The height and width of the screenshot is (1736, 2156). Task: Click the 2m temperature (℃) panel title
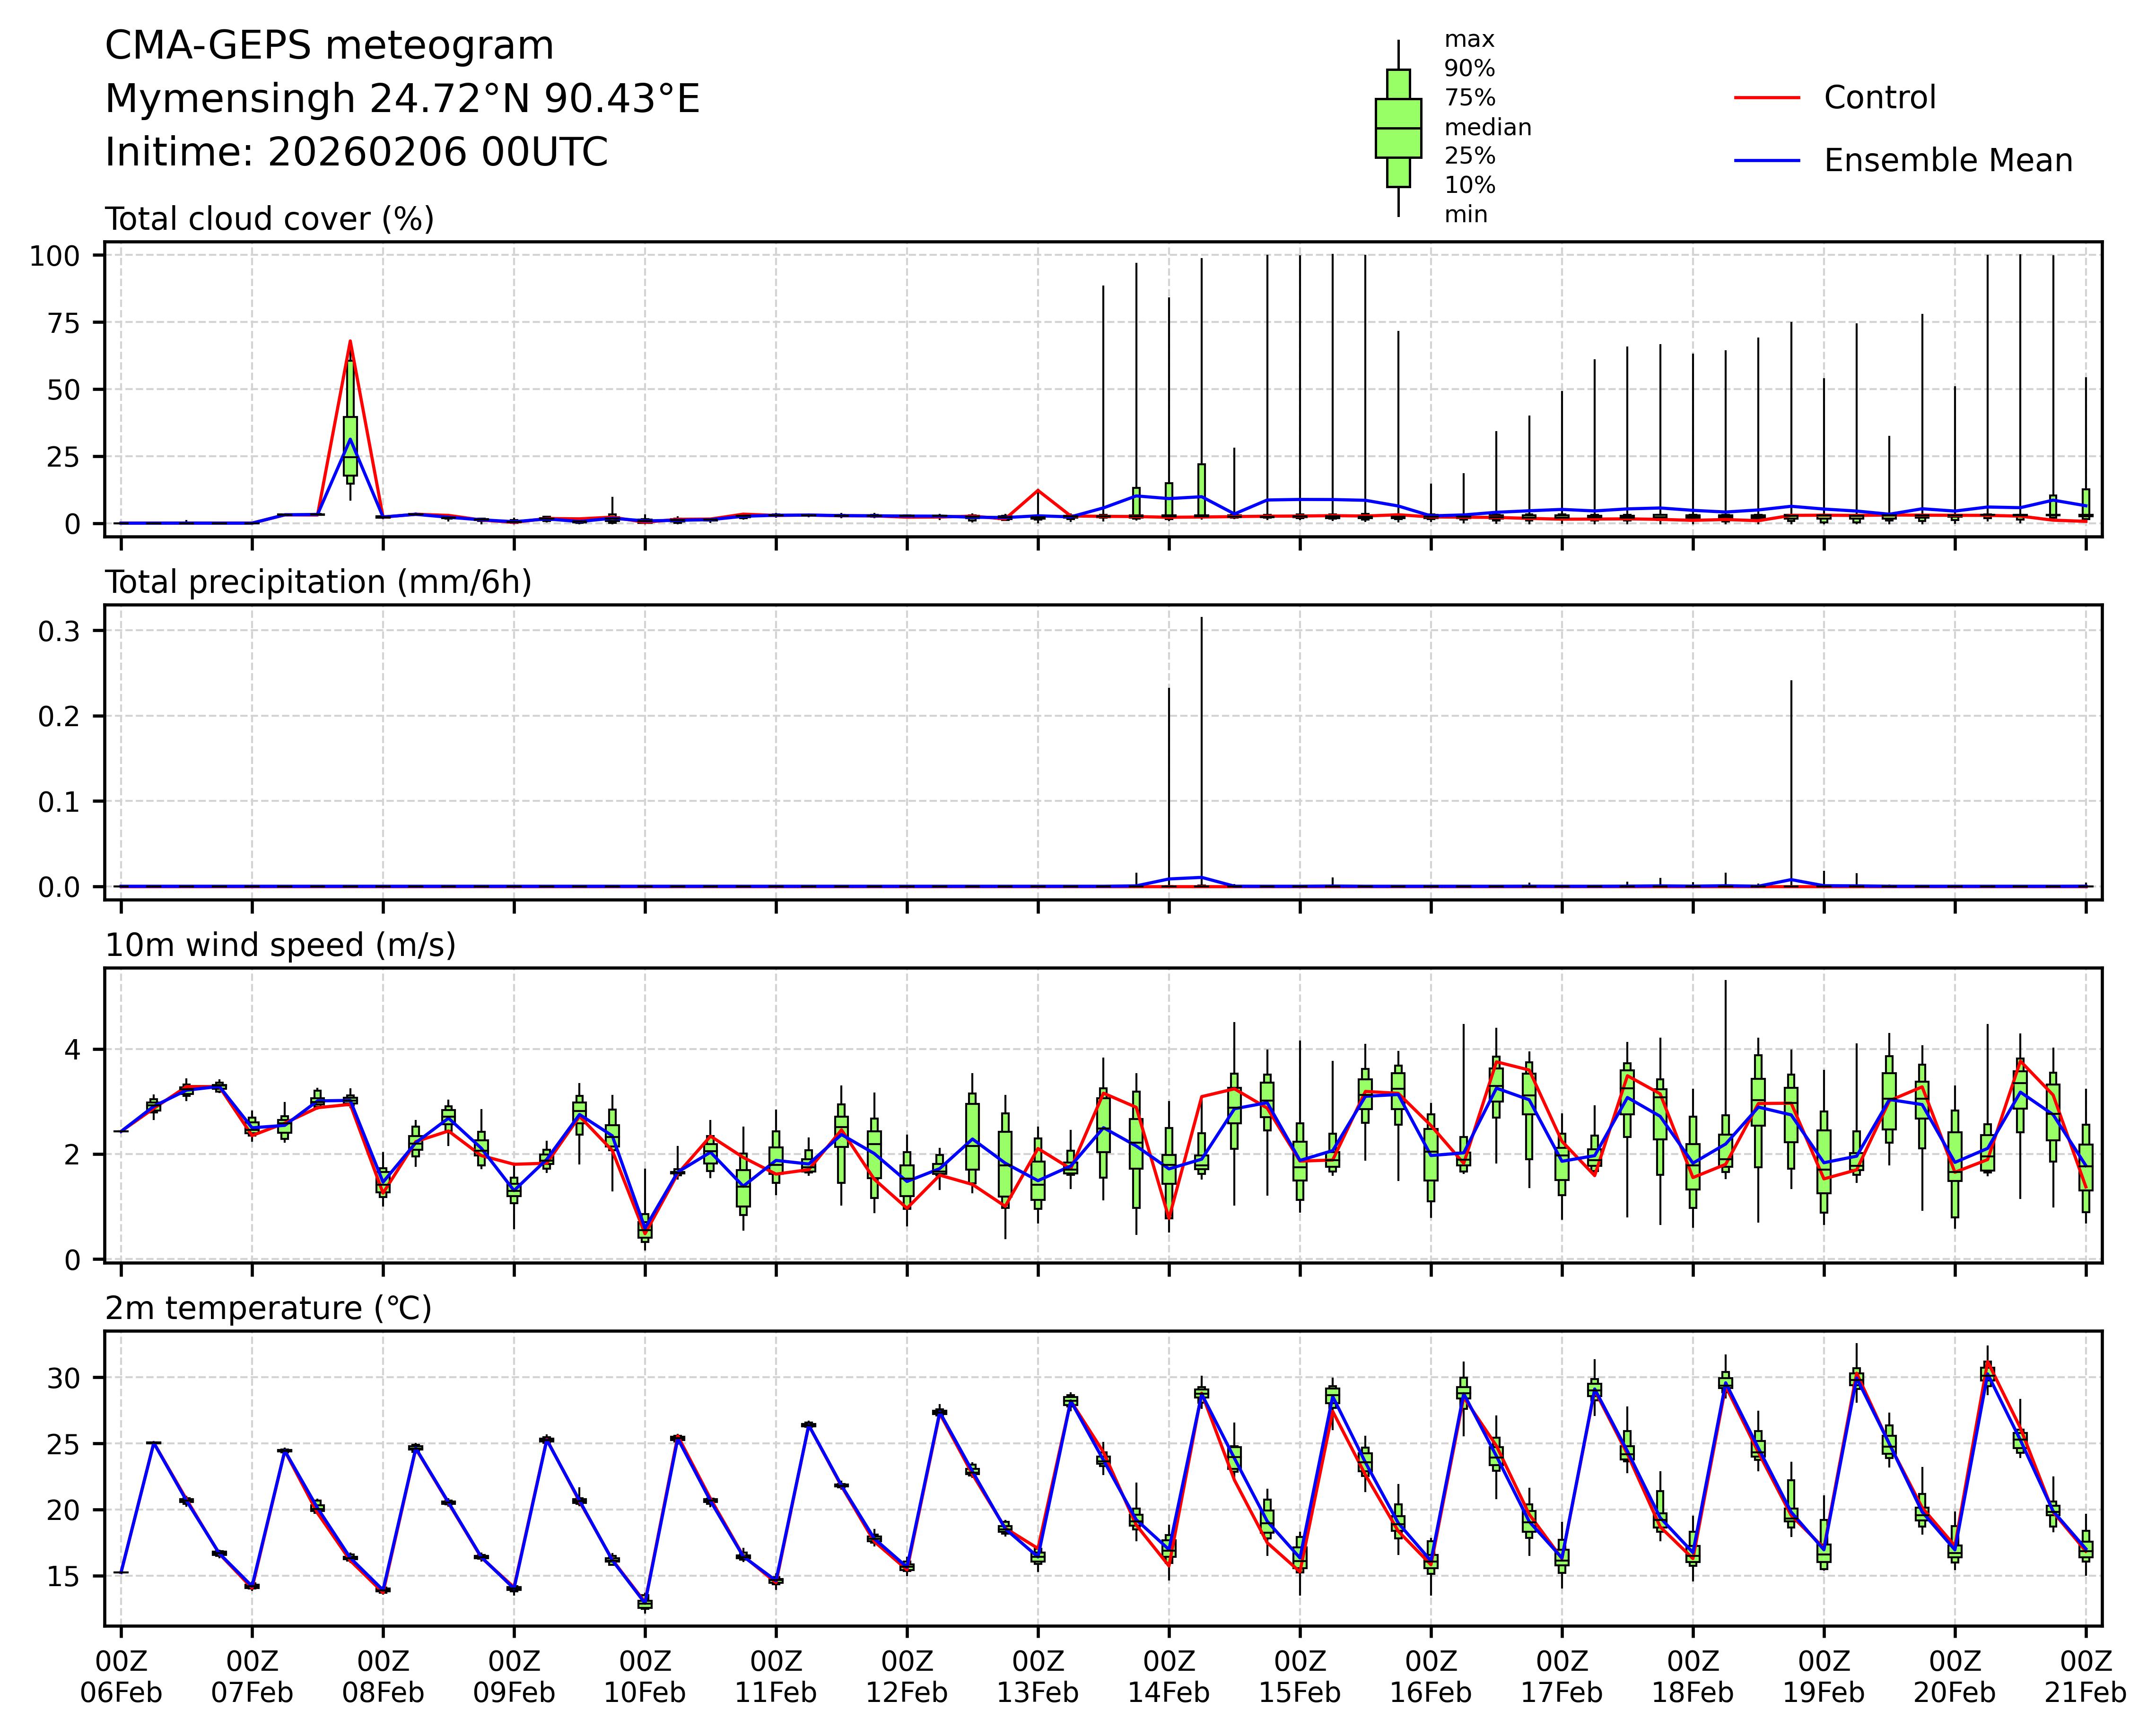click(x=268, y=1308)
